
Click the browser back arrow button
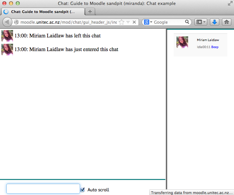(7, 22)
